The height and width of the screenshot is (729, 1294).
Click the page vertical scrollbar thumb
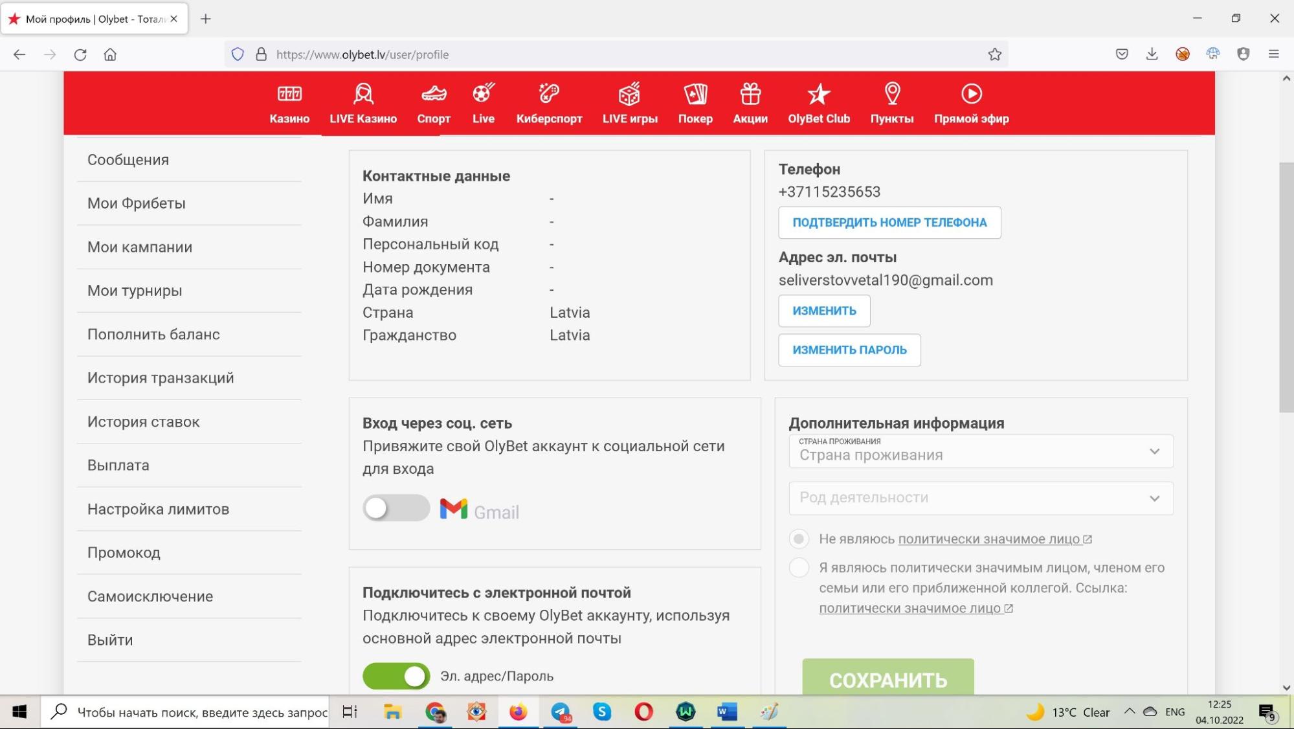(1286, 287)
